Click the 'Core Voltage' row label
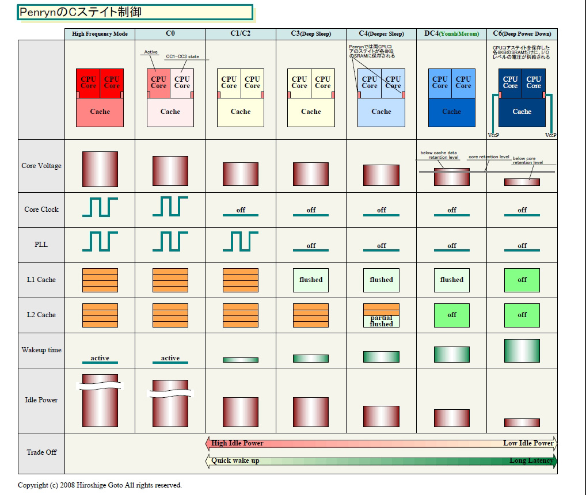 tap(41, 166)
